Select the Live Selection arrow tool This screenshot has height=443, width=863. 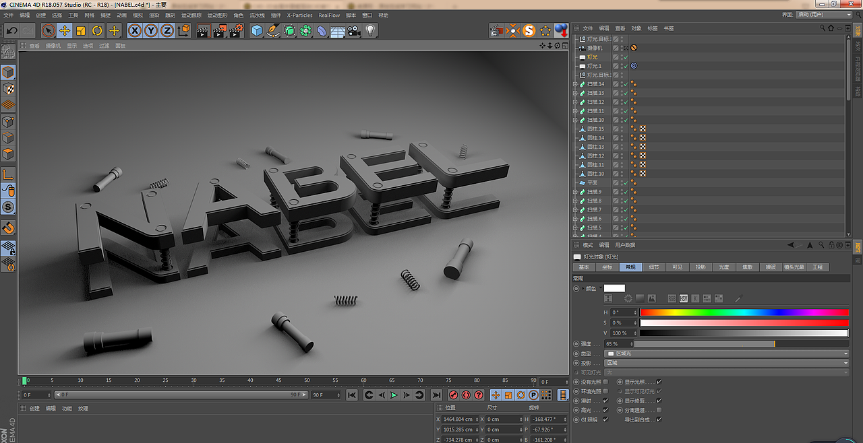[48, 30]
